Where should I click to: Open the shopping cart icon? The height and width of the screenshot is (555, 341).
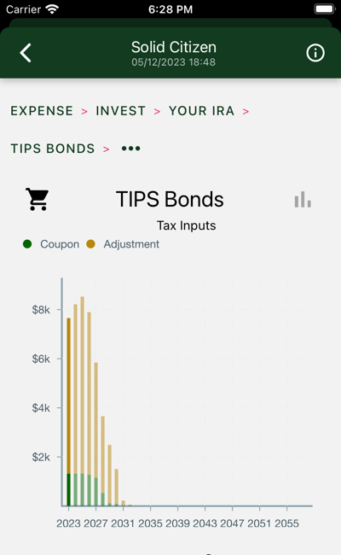pyautogui.click(x=38, y=199)
